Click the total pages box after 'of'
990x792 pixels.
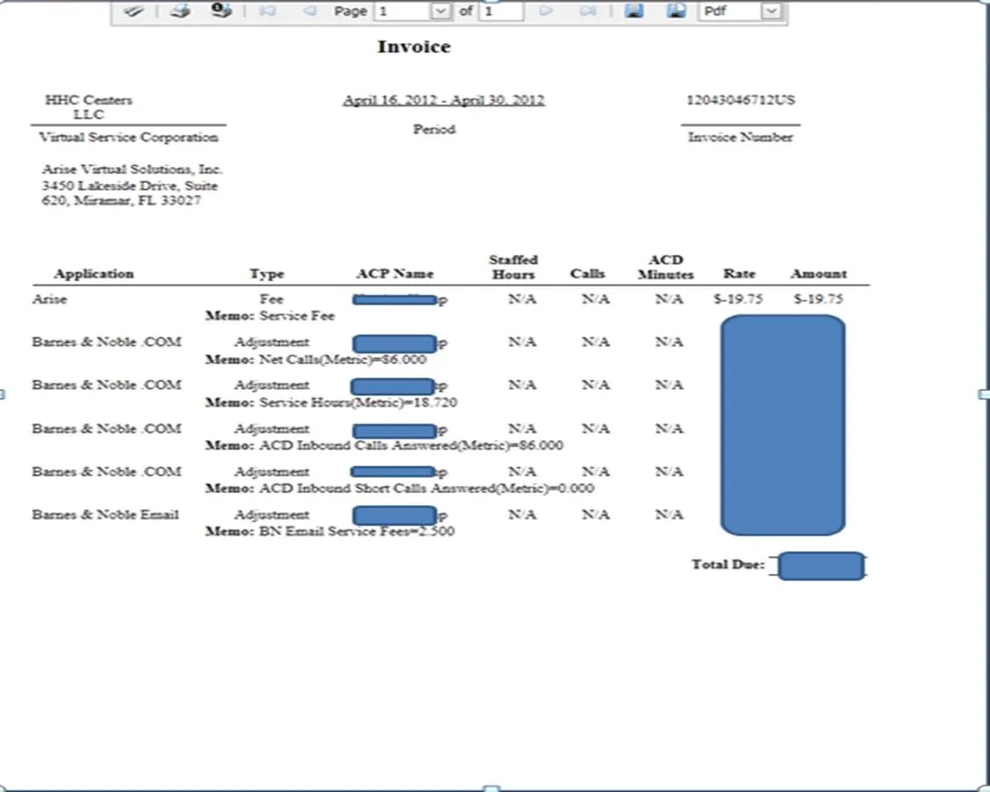click(500, 11)
